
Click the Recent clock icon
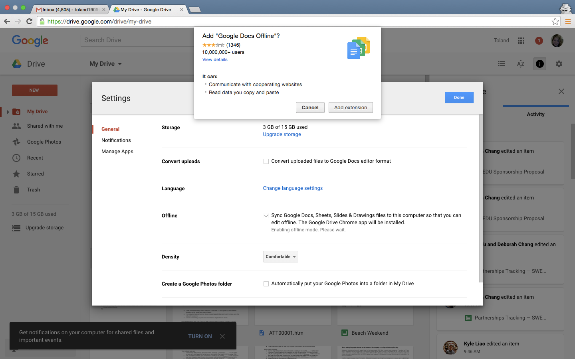click(x=16, y=158)
